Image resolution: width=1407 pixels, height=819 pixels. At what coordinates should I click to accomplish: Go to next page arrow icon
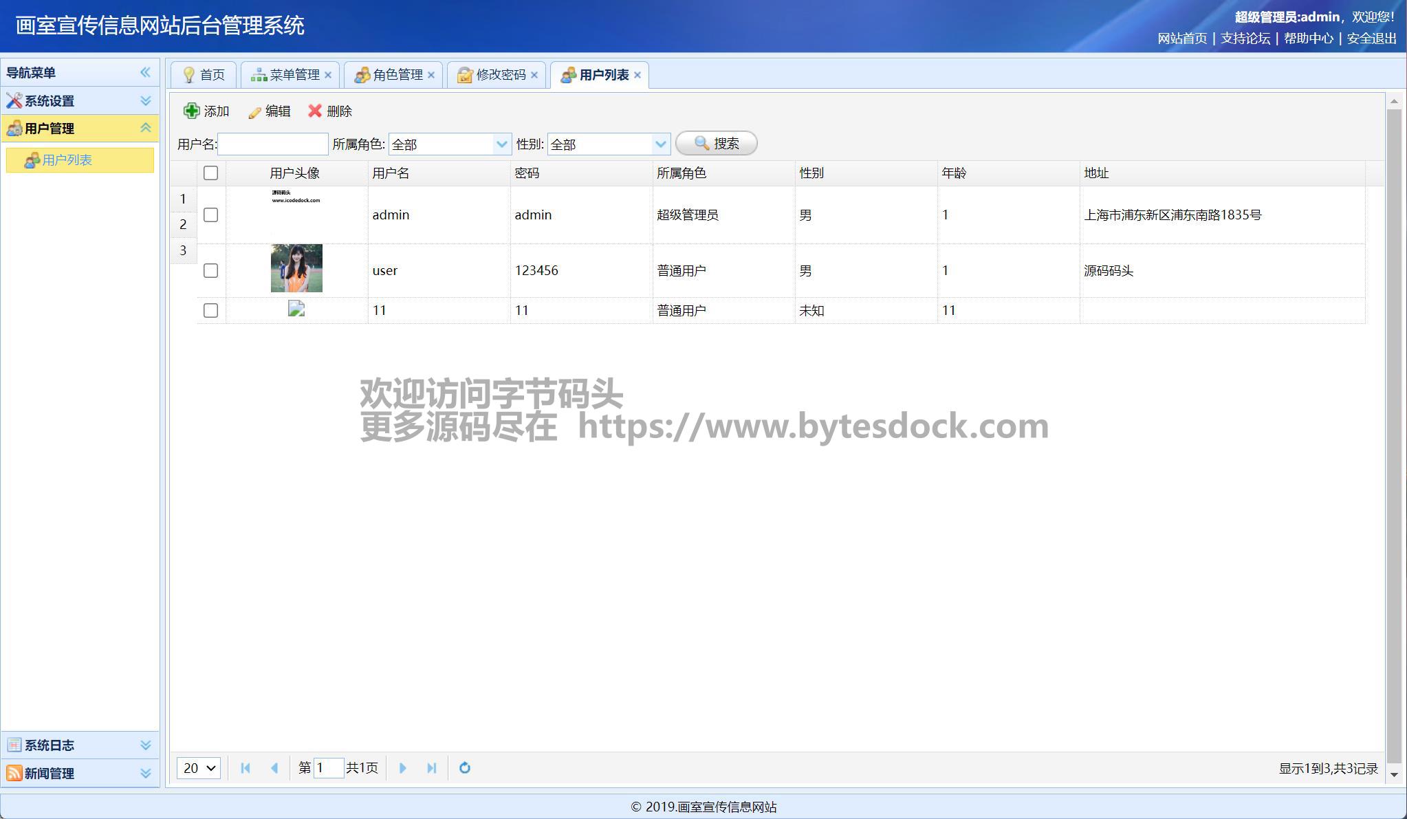pos(403,768)
